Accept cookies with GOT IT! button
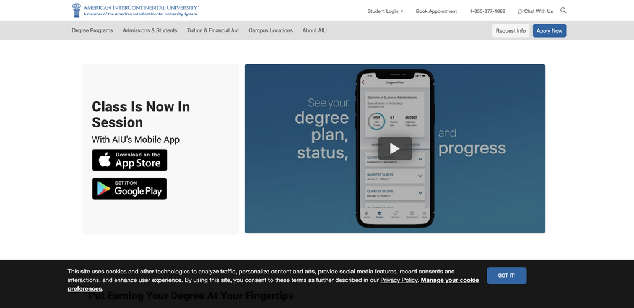Screen dimensions: 634x308 point(506,276)
